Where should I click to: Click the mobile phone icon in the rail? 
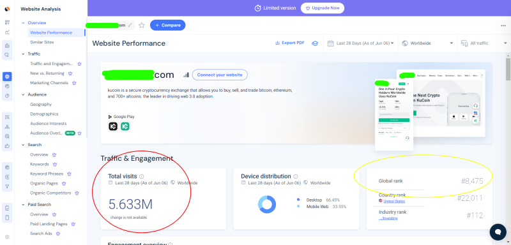[x=7, y=218]
